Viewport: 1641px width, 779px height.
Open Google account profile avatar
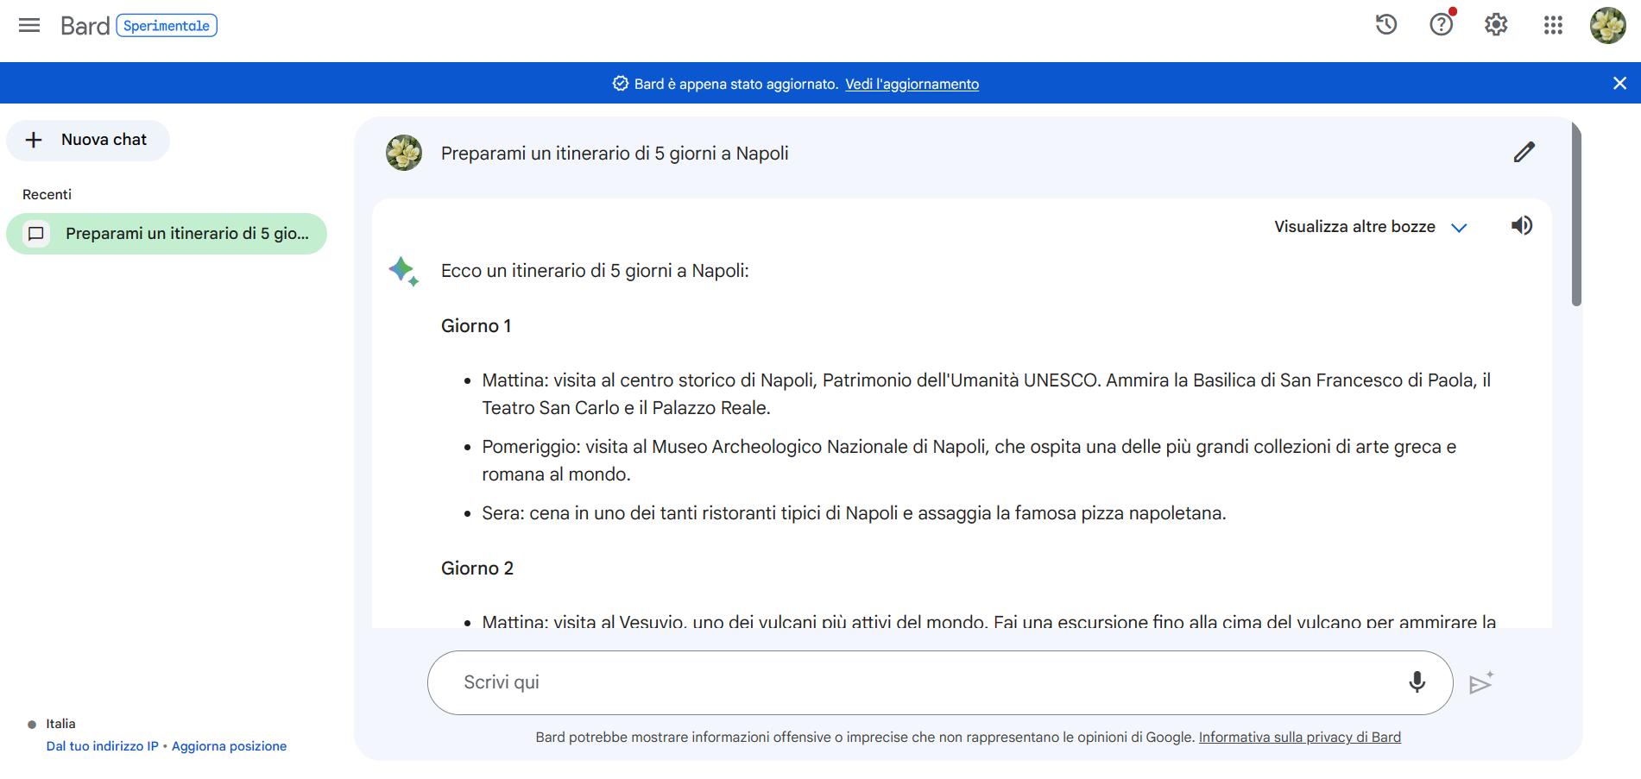1607,25
